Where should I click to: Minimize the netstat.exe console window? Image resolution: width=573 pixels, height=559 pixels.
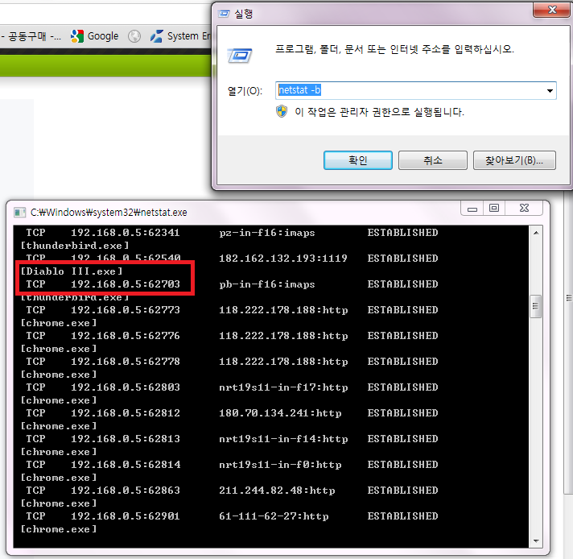[x=472, y=209]
